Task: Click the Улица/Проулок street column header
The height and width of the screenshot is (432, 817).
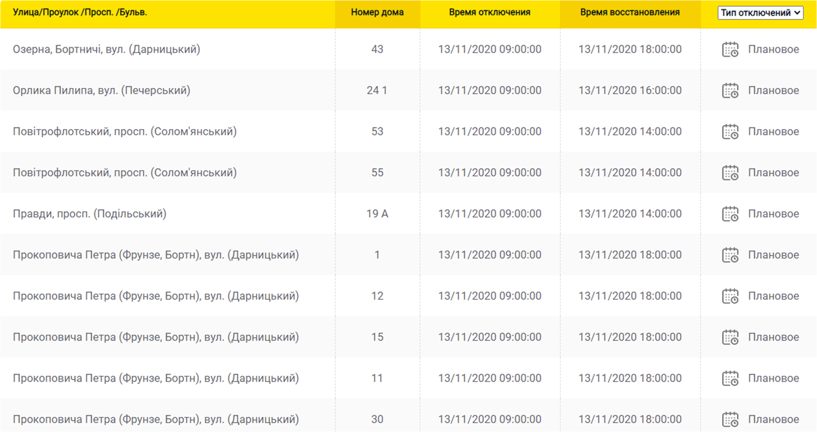Action: (x=80, y=12)
